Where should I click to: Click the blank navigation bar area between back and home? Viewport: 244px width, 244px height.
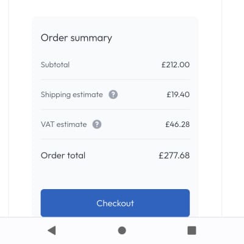coord(87,231)
